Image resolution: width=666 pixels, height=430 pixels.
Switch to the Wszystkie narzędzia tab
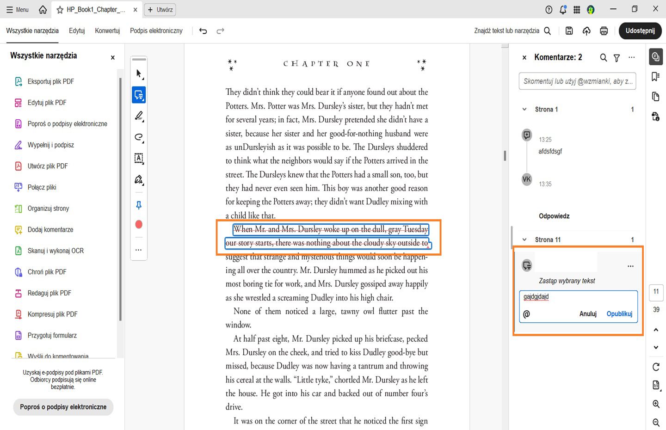[32, 31]
